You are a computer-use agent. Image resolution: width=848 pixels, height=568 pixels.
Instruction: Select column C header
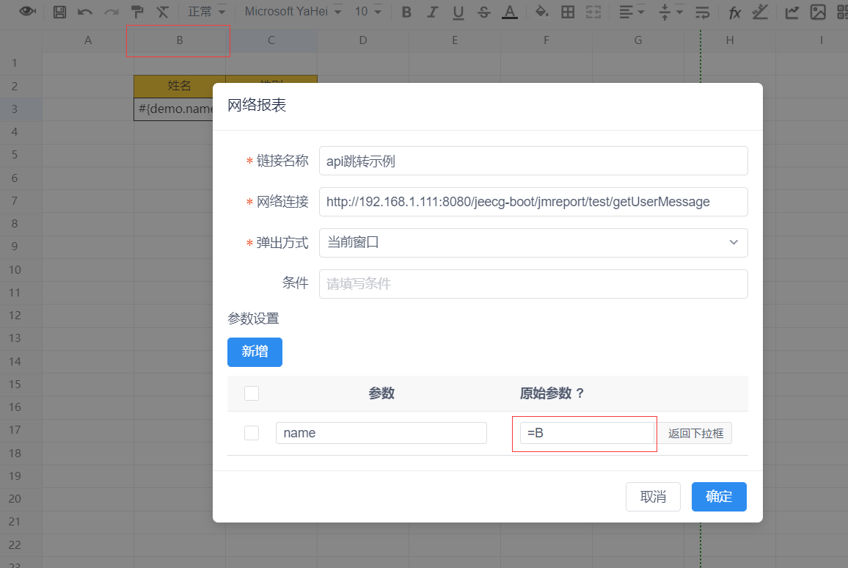pos(271,40)
